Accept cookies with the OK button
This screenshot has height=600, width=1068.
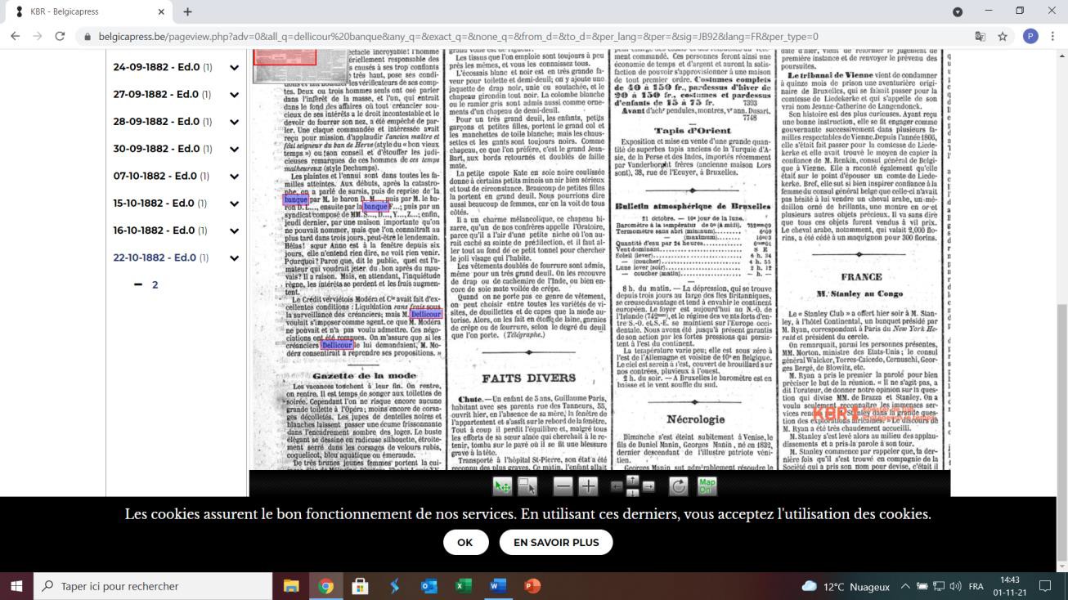point(465,542)
